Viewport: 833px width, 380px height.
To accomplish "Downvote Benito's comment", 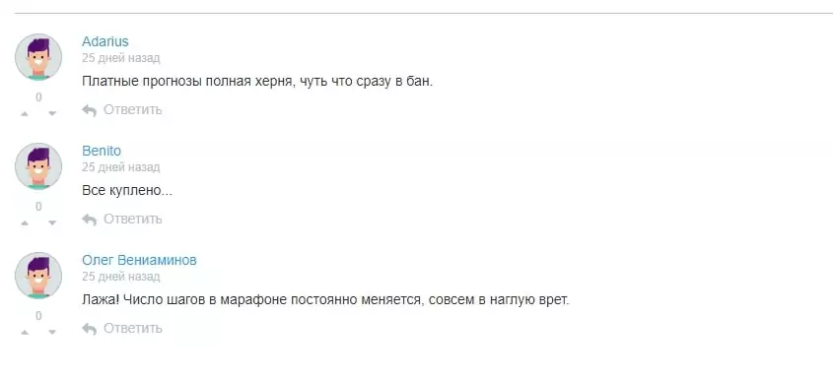I will [x=52, y=223].
